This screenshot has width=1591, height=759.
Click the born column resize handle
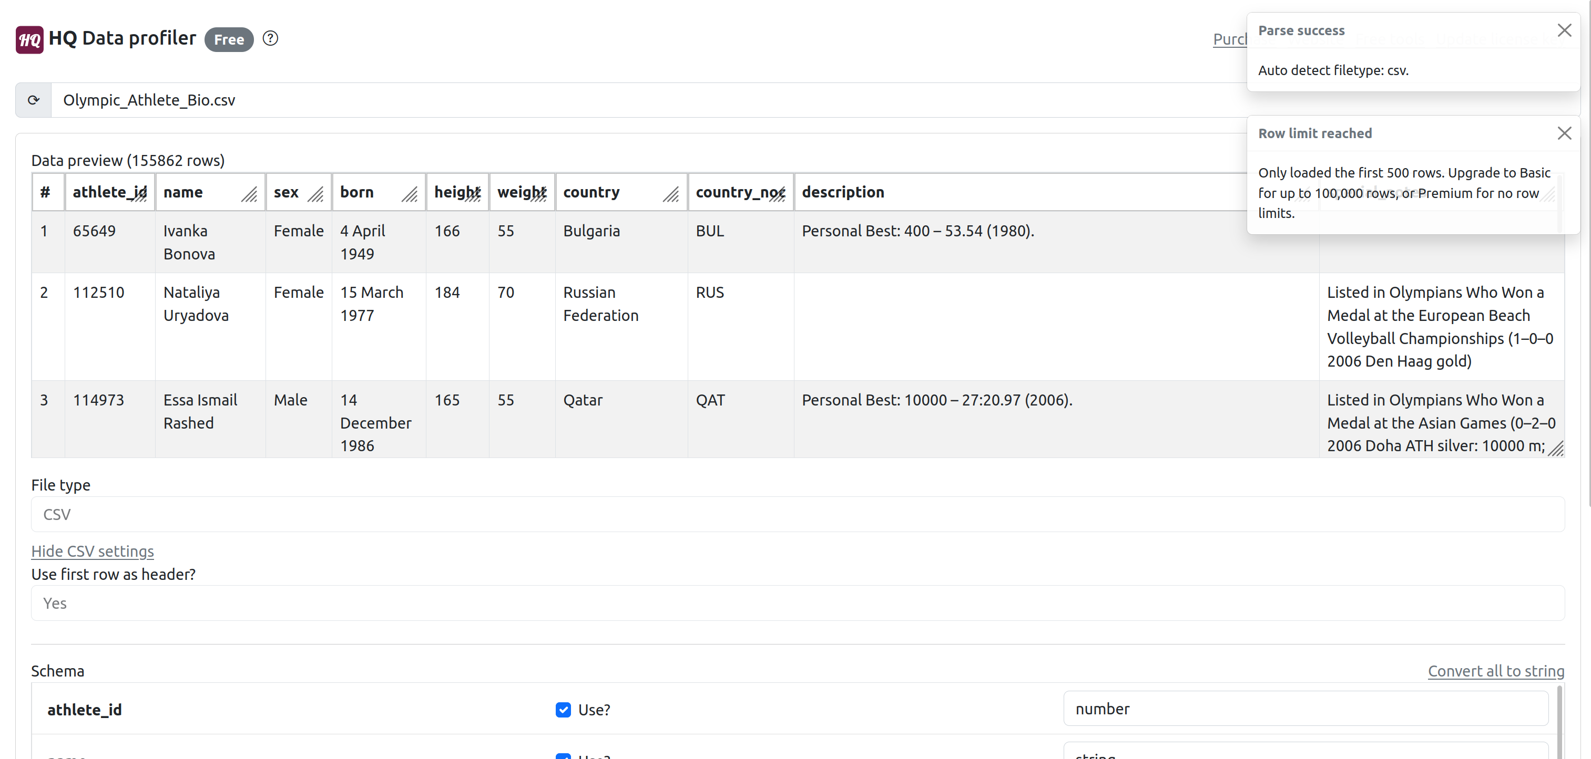pyautogui.click(x=410, y=195)
